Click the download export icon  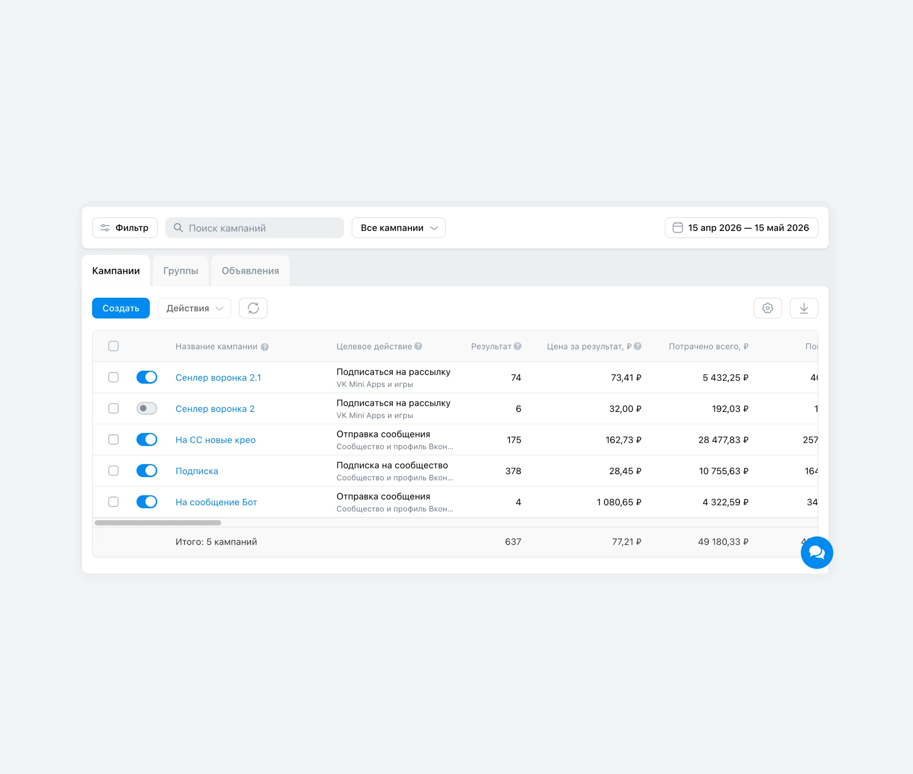click(804, 308)
